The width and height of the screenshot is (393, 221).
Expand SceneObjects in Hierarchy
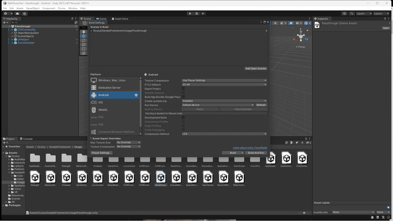tap(12, 36)
